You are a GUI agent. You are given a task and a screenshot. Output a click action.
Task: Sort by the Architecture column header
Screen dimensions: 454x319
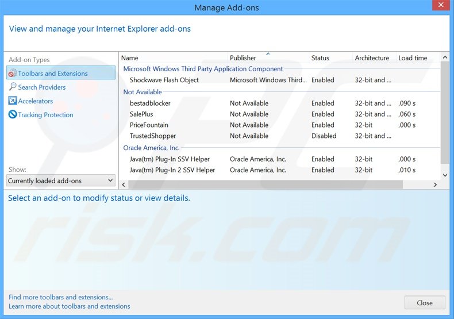[374, 58]
